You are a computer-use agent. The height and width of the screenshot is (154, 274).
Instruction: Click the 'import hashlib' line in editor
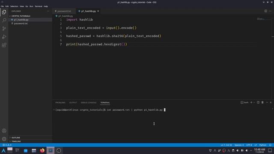[x=79, y=20]
